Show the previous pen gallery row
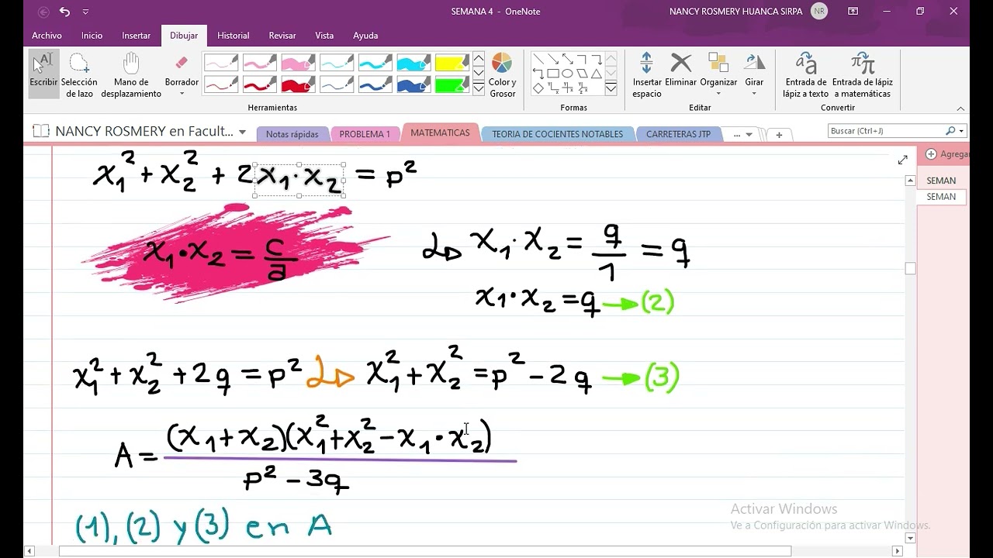Image resolution: width=993 pixels, height=558 pixels. [479, 58]
